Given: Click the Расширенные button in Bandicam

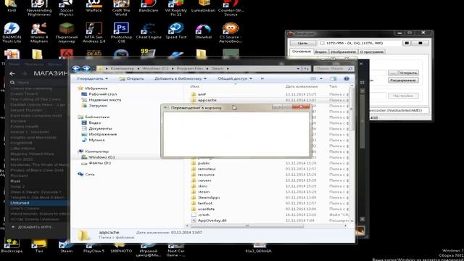Looking at the screenshot, I should point(403,80).
